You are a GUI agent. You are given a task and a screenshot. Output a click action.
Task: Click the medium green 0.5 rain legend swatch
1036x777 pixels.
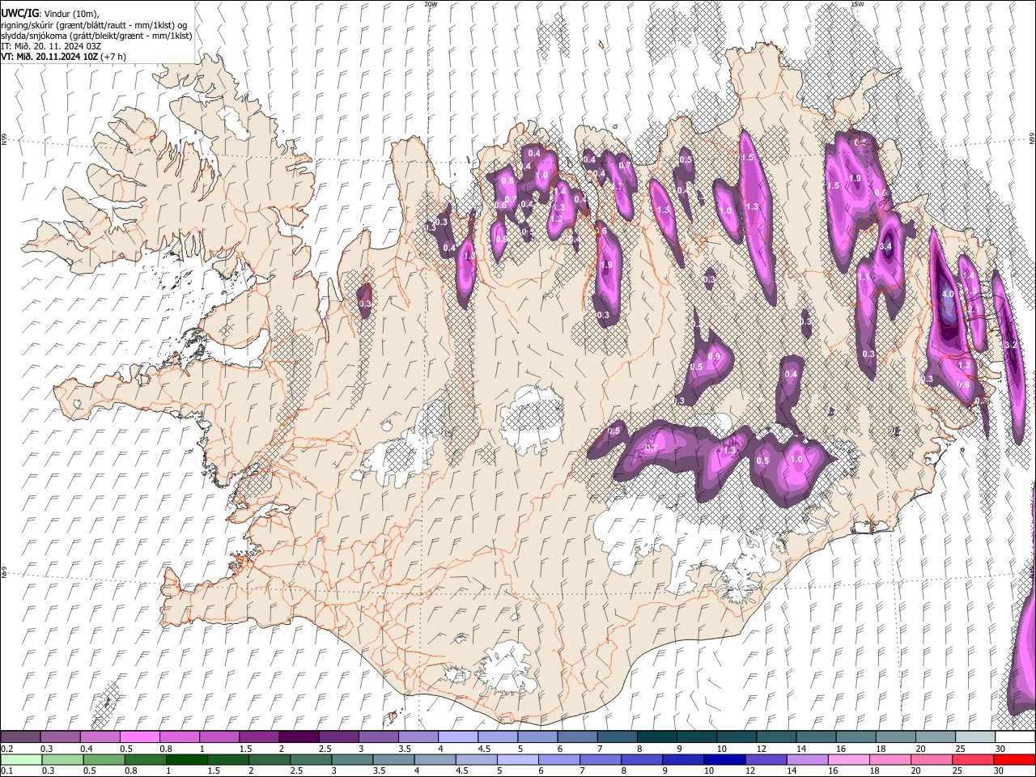pyautogui.click(x=104, y=759)
